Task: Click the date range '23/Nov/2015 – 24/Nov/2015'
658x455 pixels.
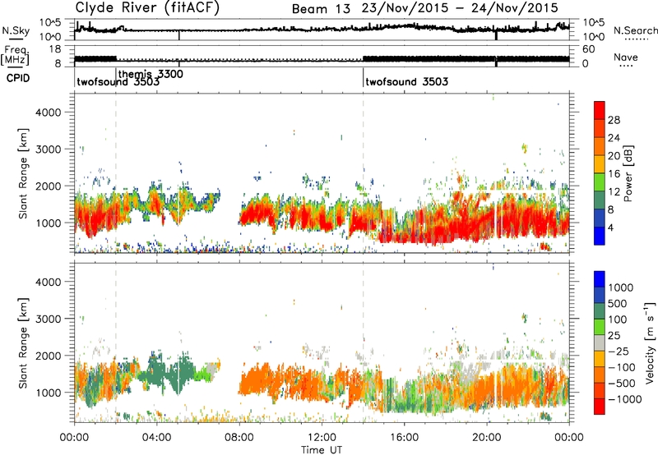Action: tap(460, 8)
